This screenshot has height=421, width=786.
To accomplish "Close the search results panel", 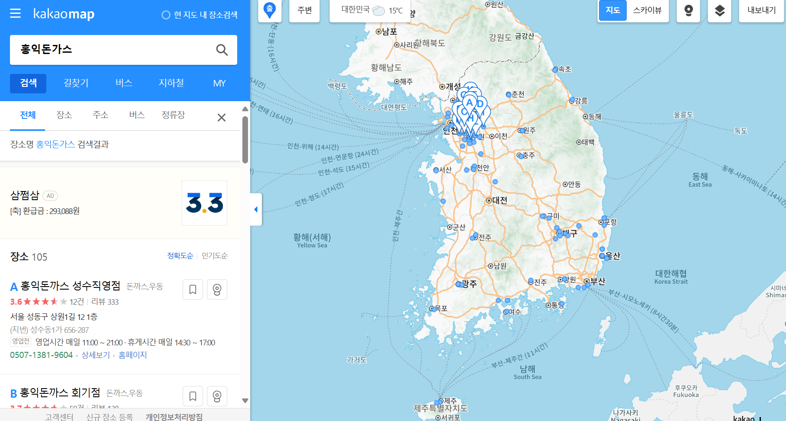I will (x=222, y=118).
